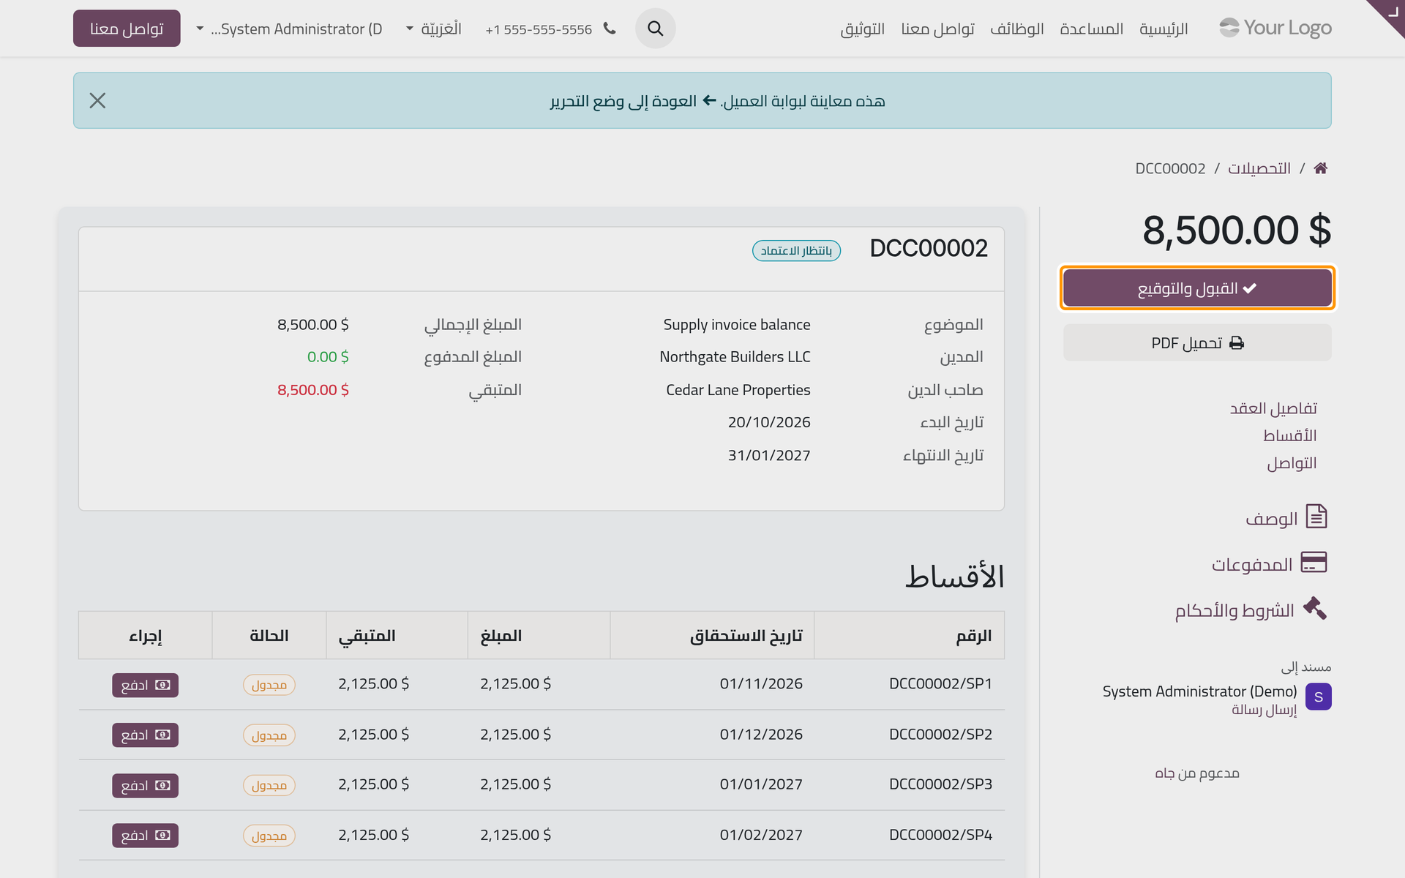The width and height of the screenshot is (1405, 878).
Task: Click the مجدول status badge for SP1
Action: point(269,685)
